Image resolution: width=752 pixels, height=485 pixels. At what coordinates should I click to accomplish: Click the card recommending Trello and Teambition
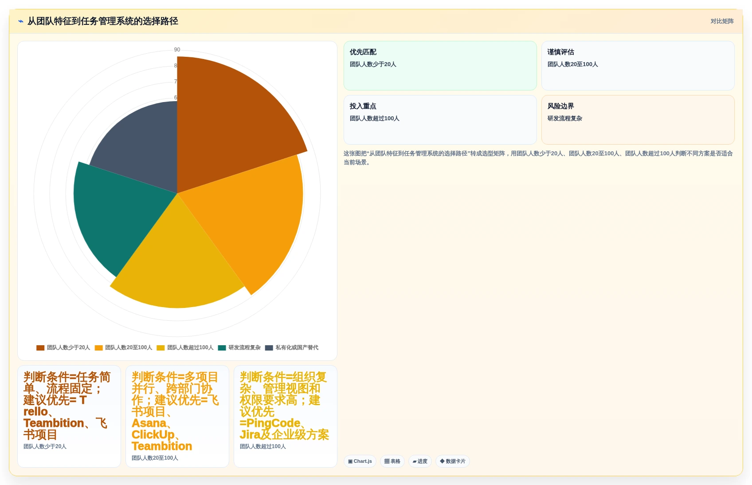pyautogui.click(x=69, y=416)
